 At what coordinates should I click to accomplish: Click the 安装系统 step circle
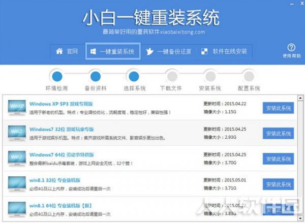[x=210, y=76]
